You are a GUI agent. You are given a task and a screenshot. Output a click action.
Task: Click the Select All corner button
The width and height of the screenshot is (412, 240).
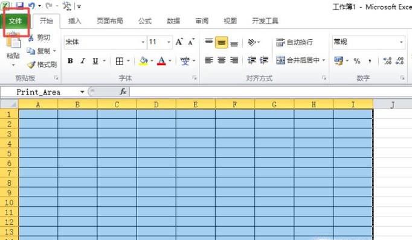10,104
